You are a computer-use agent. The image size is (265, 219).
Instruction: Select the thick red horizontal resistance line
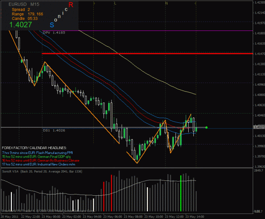click(147, 53)
